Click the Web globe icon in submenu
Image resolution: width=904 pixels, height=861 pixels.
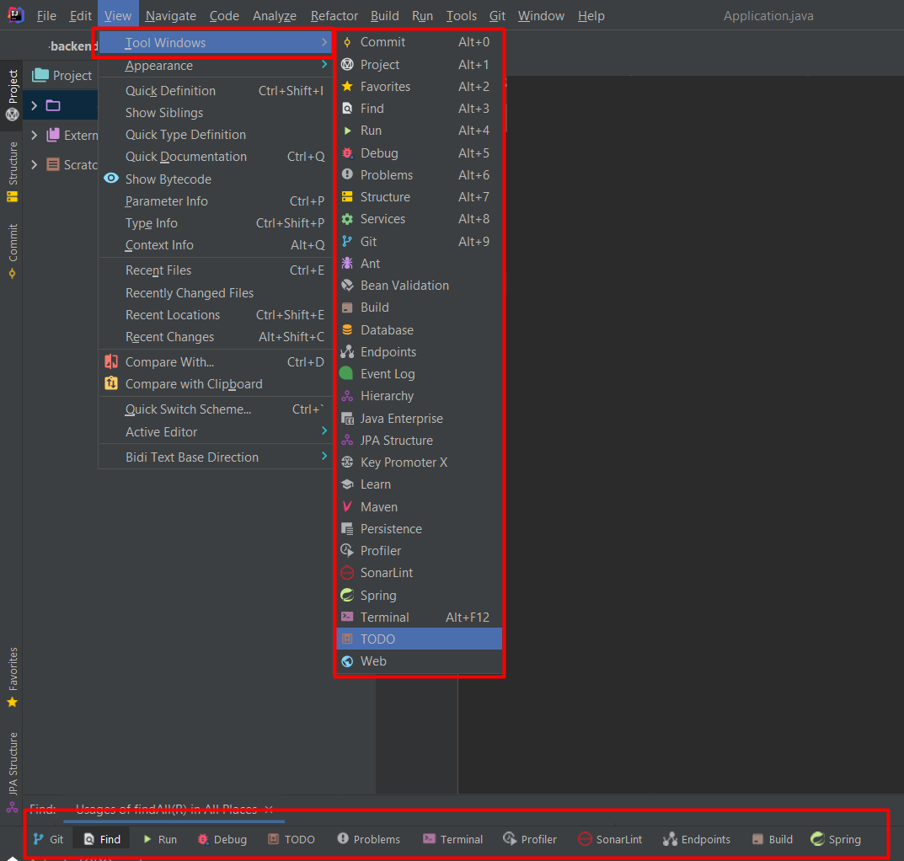point(347,661)
